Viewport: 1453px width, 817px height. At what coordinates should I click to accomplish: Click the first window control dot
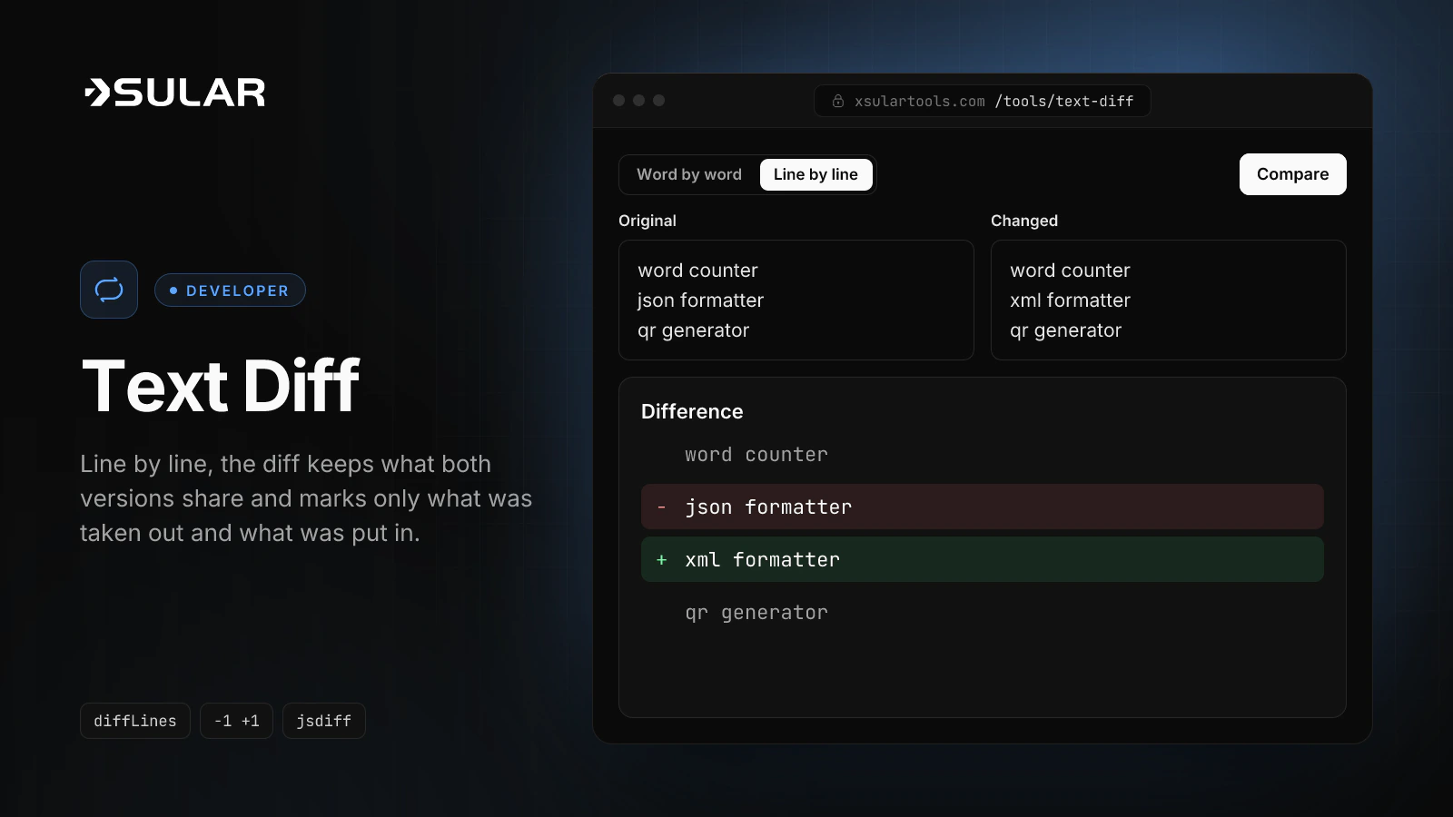[x=619, y=101]
